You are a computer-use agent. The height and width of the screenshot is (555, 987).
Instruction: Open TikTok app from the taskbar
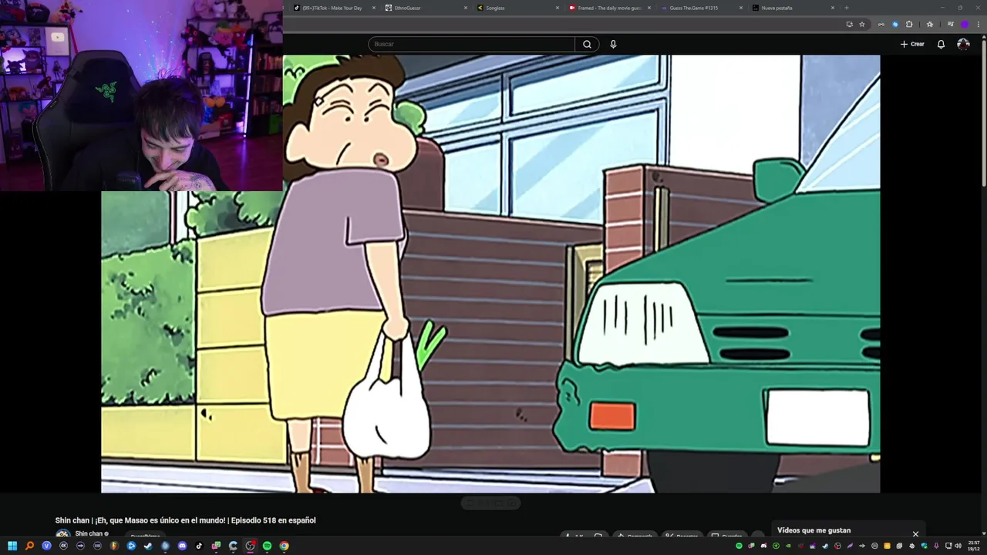coord(199,546)
